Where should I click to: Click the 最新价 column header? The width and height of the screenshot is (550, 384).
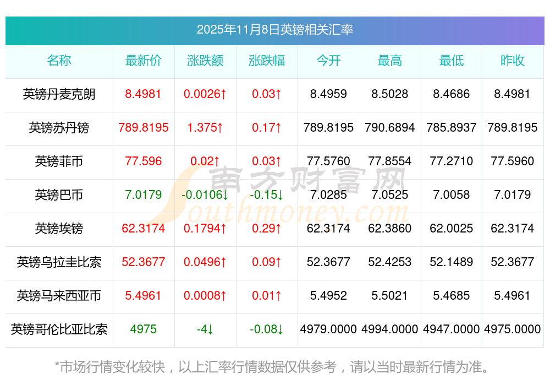pos(143,61)
